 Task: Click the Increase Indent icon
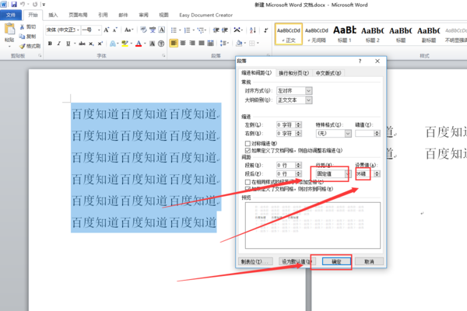coord(225,30)
